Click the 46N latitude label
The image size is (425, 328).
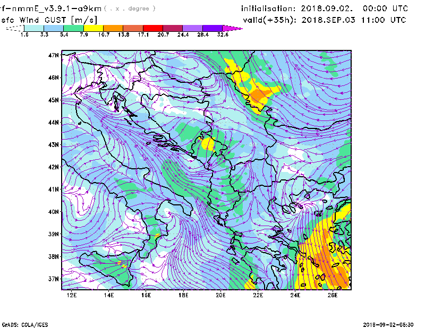pos(54,77)
